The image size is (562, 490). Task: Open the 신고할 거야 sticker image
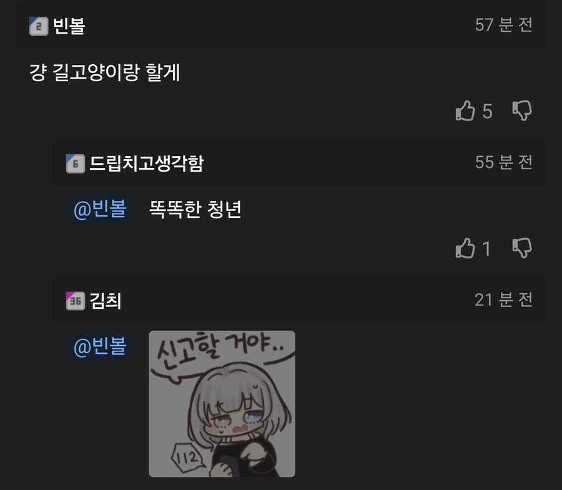point(222,404)
